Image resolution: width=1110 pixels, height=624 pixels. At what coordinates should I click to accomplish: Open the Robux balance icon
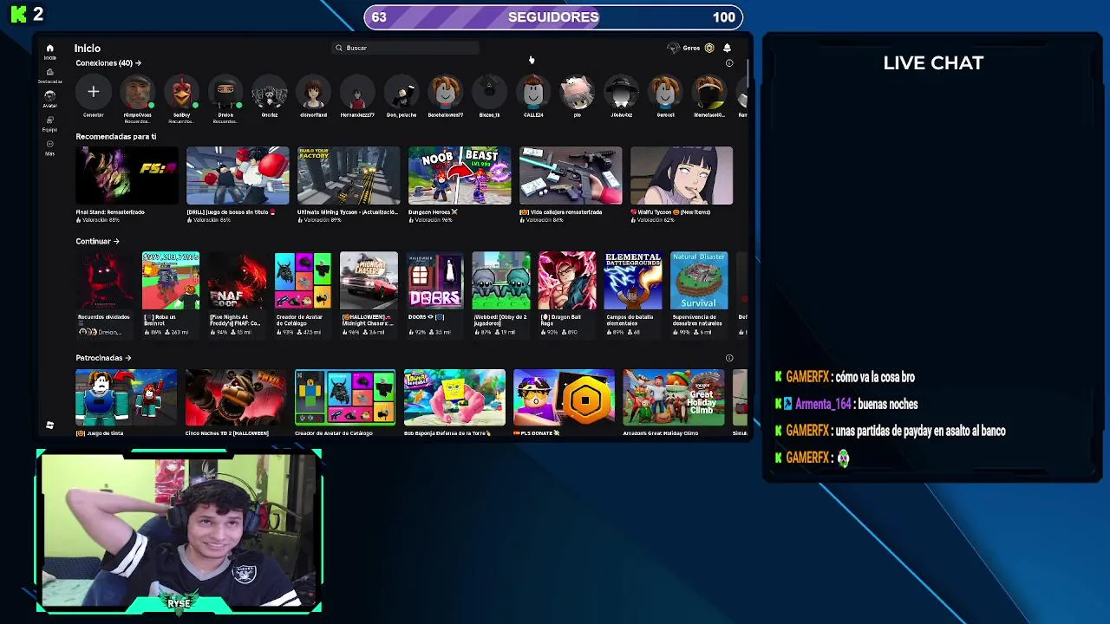[709, 48]
